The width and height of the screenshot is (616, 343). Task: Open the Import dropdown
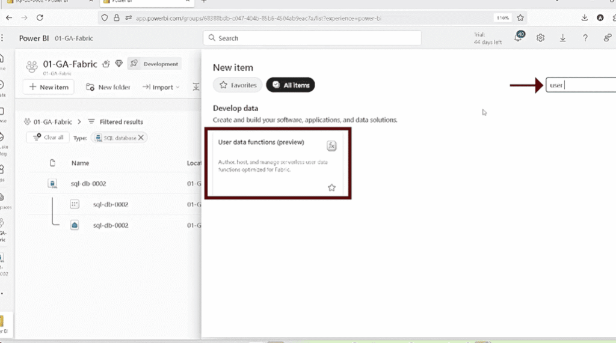161,87
